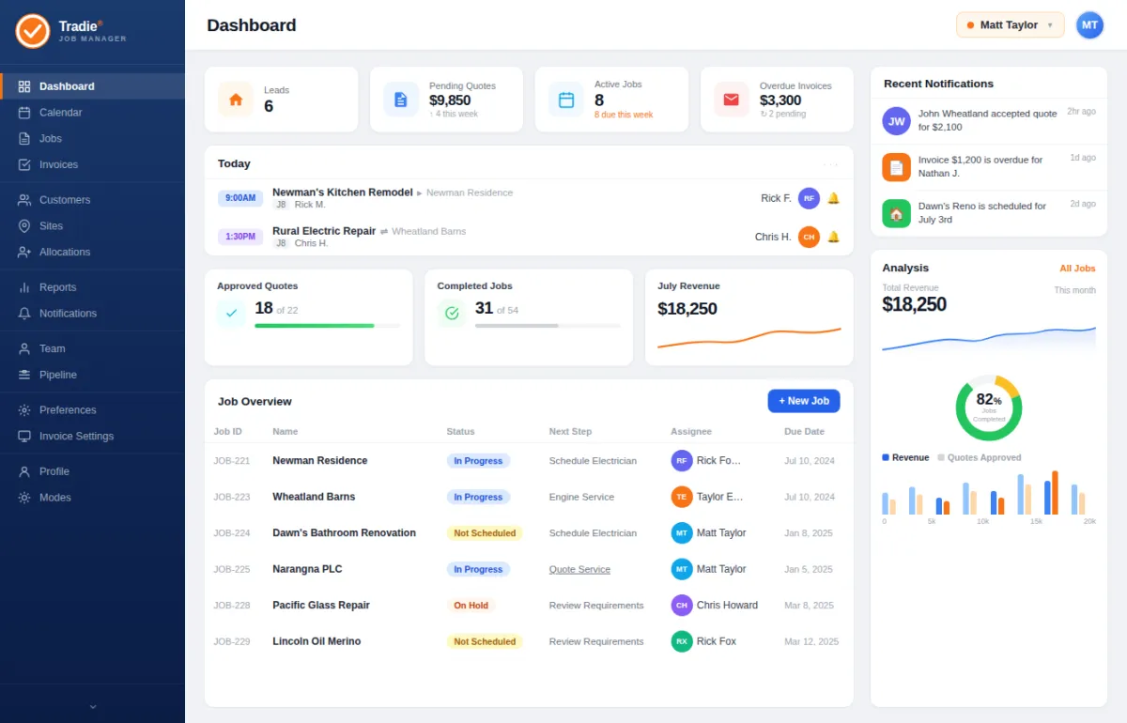Toggle the Quotes Approved legend swatch

(941, 457)
